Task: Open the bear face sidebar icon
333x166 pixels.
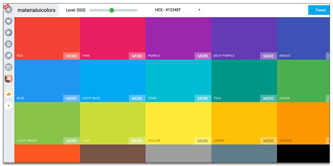Action: click(9, 21)
